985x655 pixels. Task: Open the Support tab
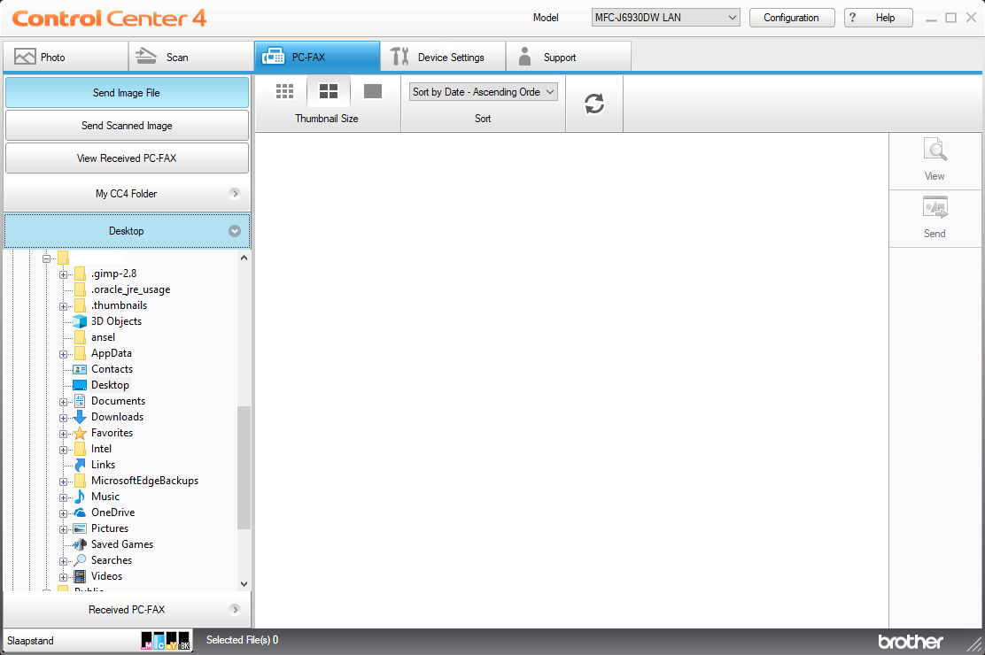click(569, 57)
